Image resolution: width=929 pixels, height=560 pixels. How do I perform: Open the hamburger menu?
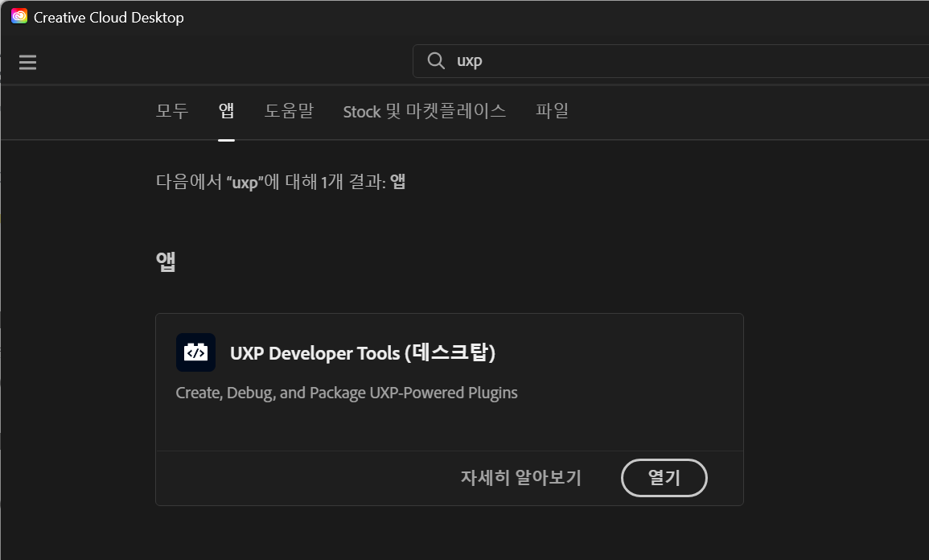click(x=27, y=62)
